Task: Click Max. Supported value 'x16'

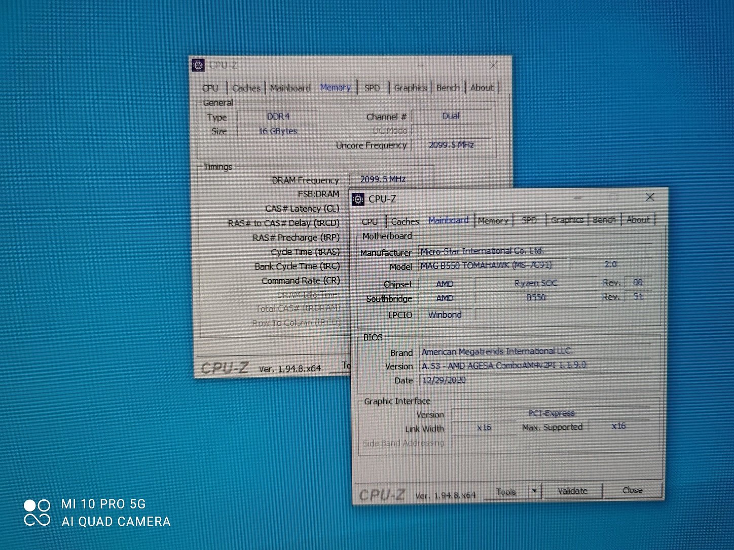Action: coord(618,426)
